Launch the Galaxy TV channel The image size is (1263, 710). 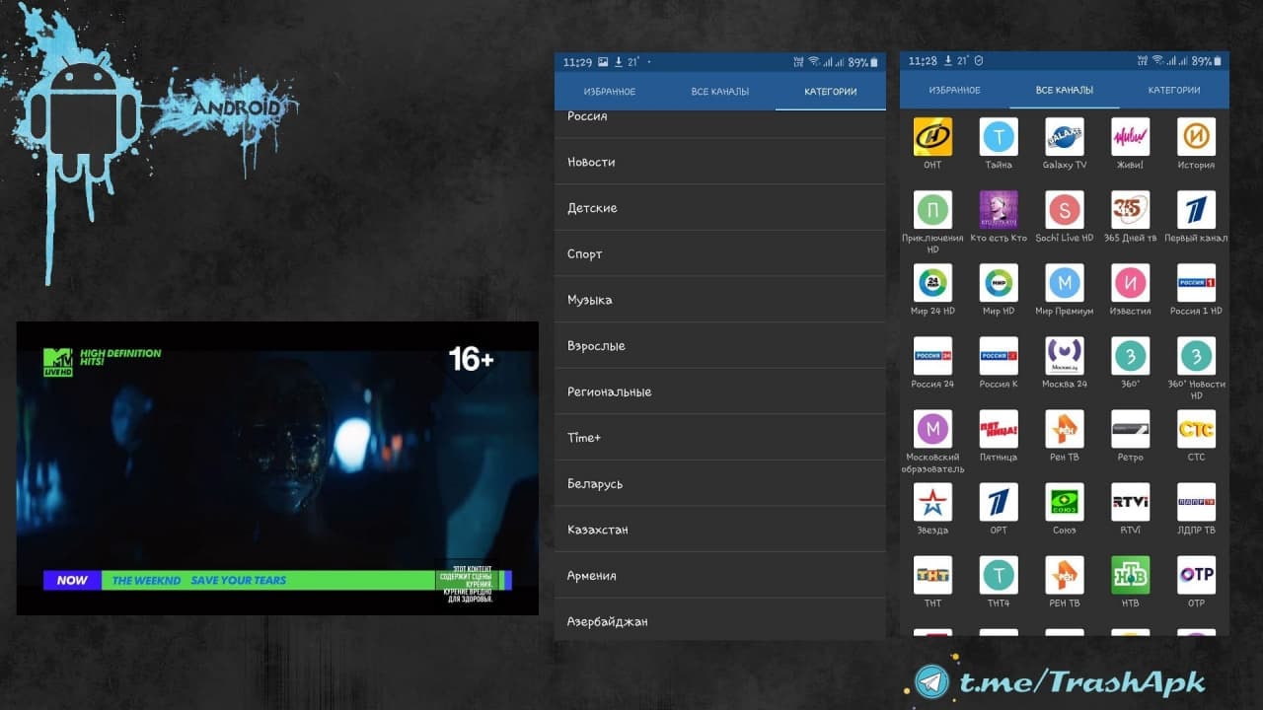(1065, 137)
